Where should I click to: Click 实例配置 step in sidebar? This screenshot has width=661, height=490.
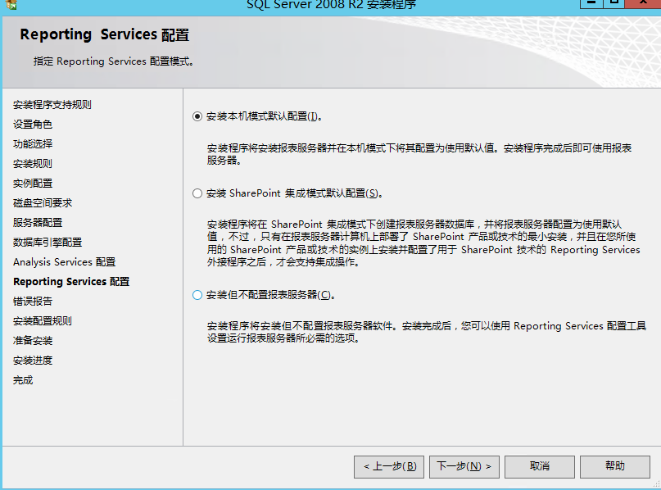pos(33,184)
